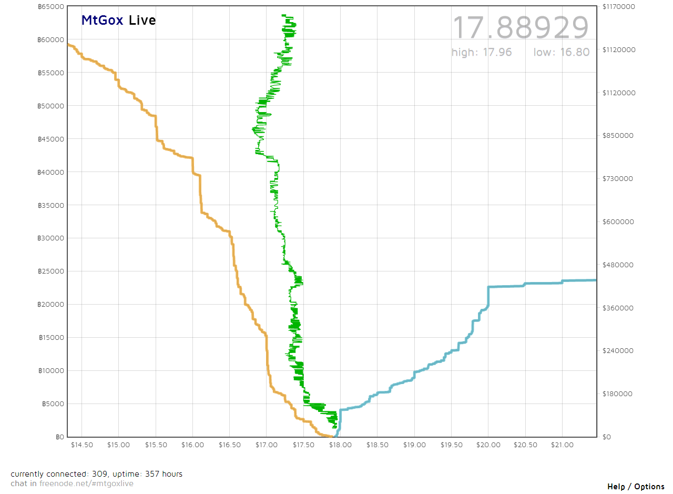Screen dimensions: 673x494
Task: Click the ฿10000 left axis label
Action: tap(51, 371)
